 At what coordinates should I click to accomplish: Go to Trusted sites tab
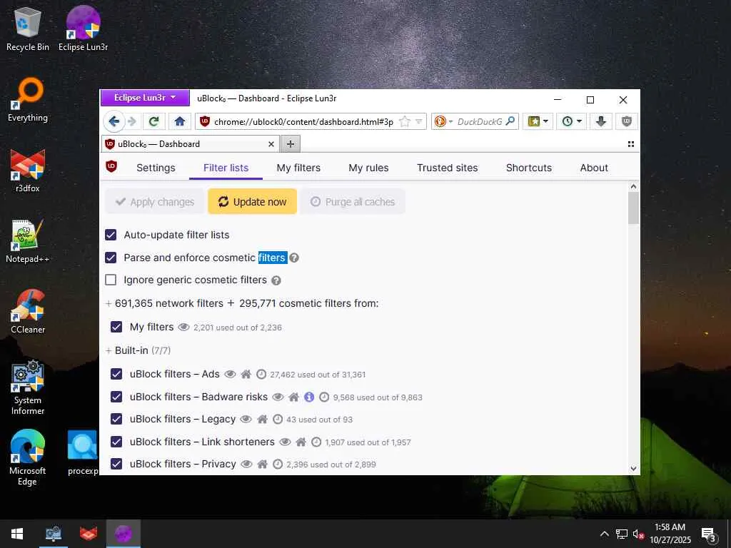coord(447,168)
